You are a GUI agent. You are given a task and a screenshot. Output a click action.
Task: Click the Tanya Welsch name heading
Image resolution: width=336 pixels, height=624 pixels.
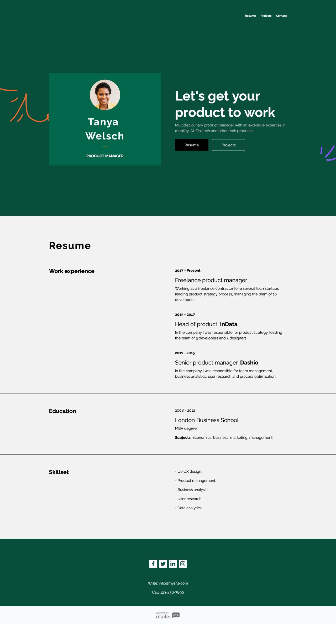click(105, 129)
